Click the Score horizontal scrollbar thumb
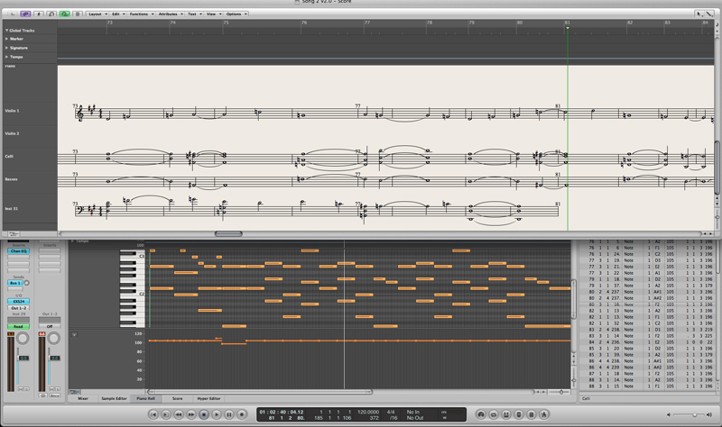 click(x=228, y=234)
